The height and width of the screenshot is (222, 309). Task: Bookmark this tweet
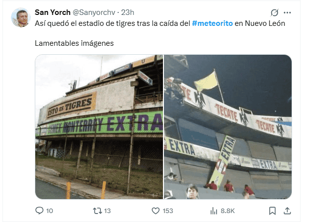(272, 211)
